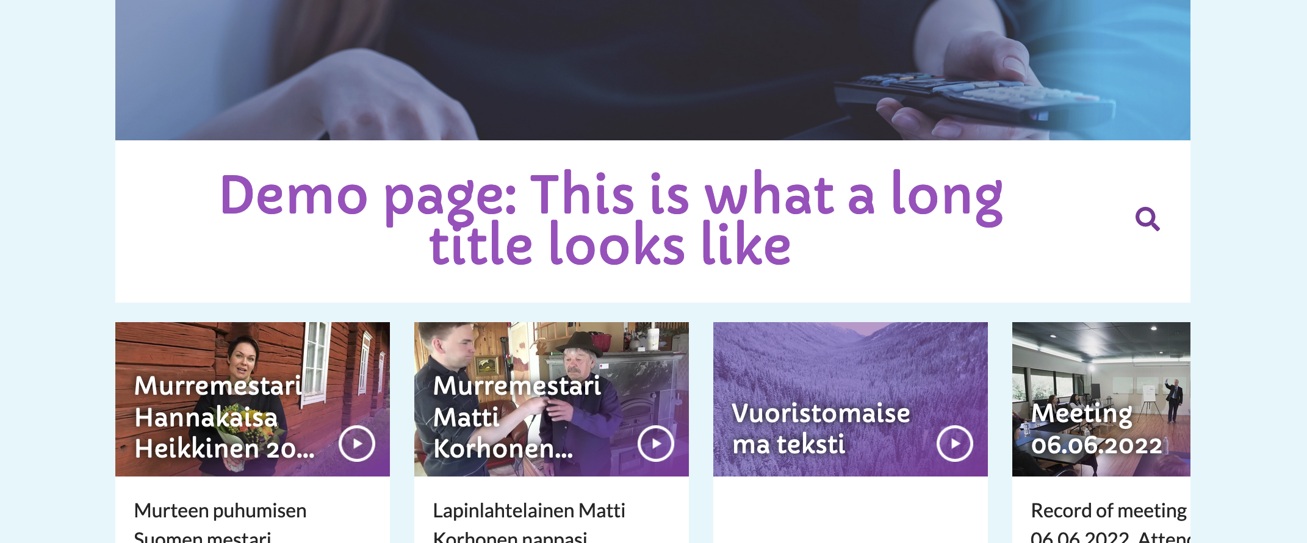Viewport: 1307px width, 543px height.
Task: Play the Vuoristomaisema teksti video
Action: 955,444
